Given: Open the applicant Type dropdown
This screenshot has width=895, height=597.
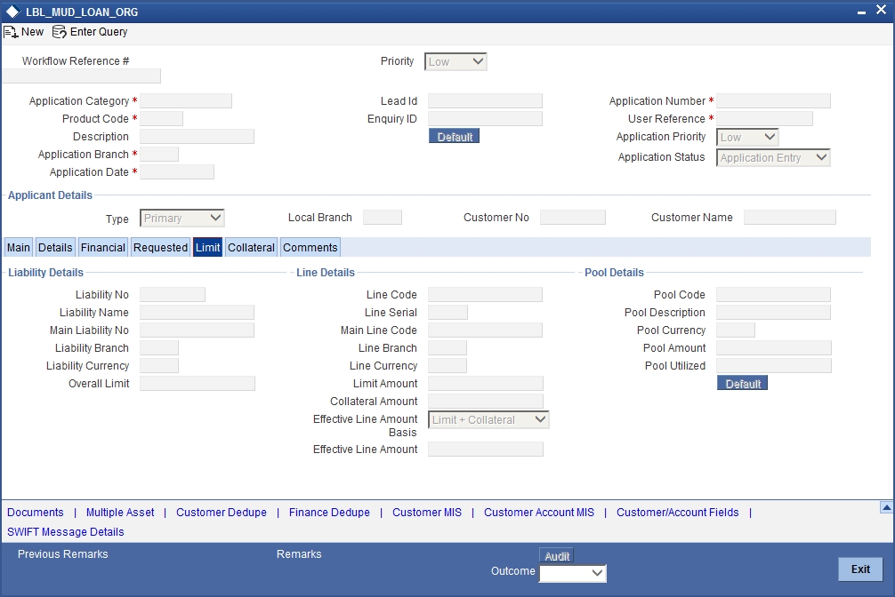Looking at the screenshot, I should [182, 218].
